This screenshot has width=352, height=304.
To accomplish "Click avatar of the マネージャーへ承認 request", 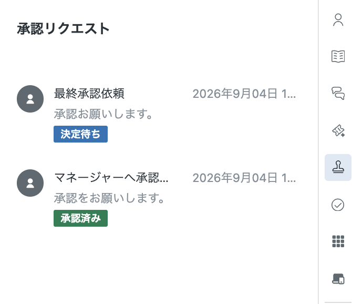I will click(30, 183).
